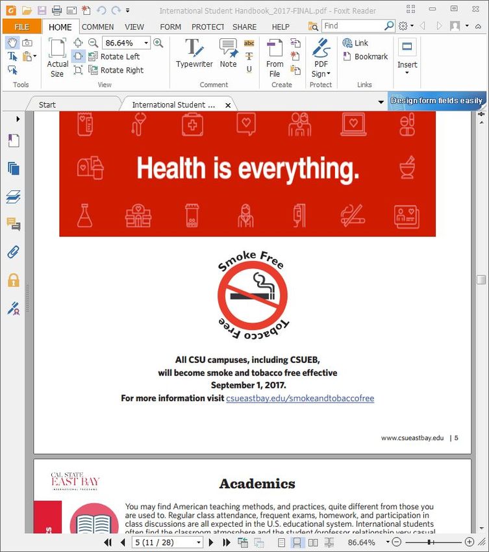Switch to the VIEW ribbon tab
Viewport: 489px width, 552px height.
tap(134, 27)
